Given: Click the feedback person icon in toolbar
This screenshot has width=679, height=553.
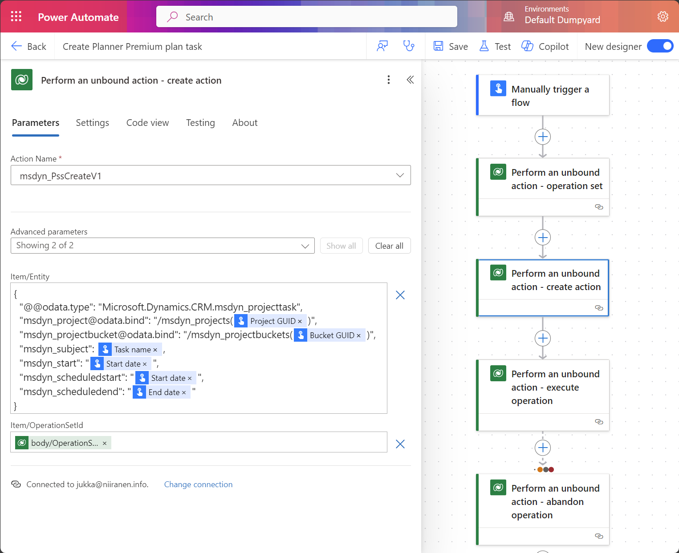Looking at the screenshot, I should (382, 46).
